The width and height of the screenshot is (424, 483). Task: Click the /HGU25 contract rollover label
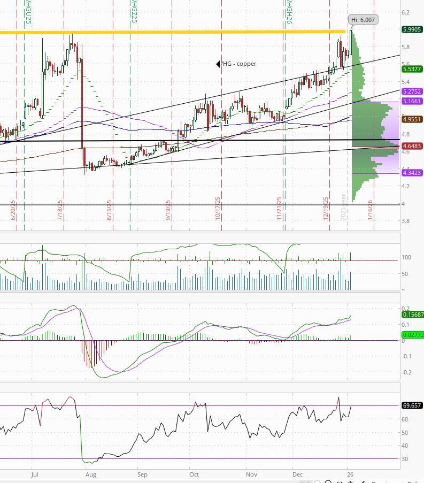pyautogui.click(x=28, y=12)
